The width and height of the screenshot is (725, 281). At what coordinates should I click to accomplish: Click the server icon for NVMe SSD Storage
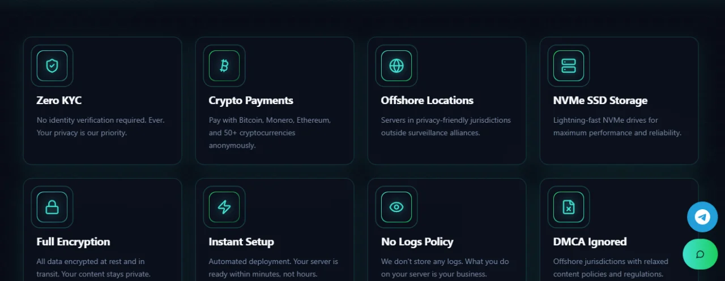(x=569, y=66)
